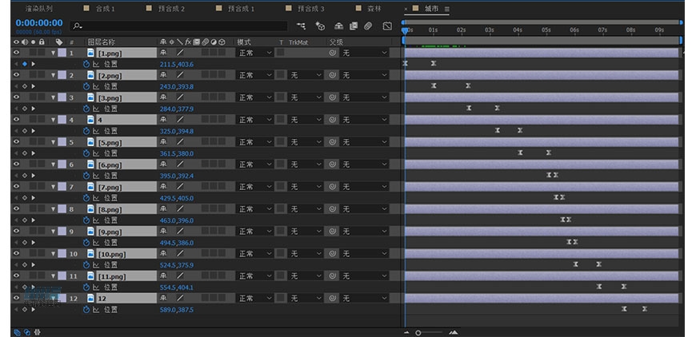Hide layer [1.png] with eye icon
The width and height of the screenshot is (696, 337).
[x=17, y=52]
